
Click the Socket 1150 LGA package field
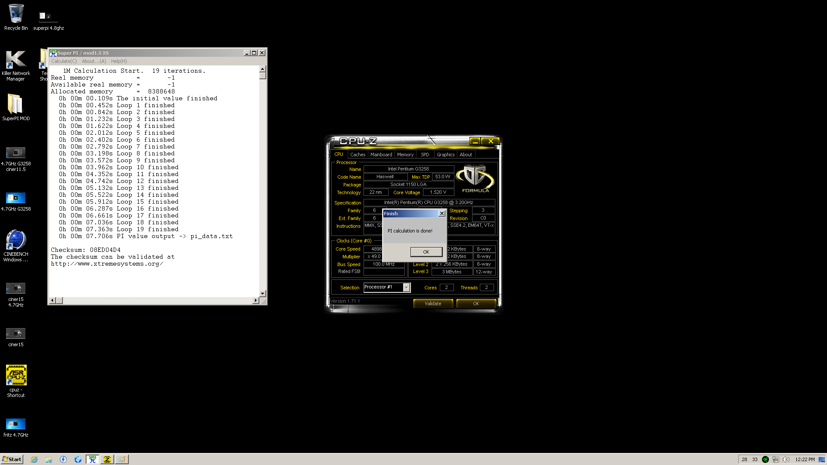point(408,184)
